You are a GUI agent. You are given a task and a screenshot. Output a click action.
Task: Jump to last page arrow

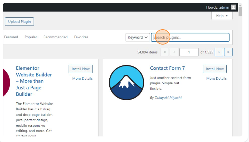tap(228, 52)
